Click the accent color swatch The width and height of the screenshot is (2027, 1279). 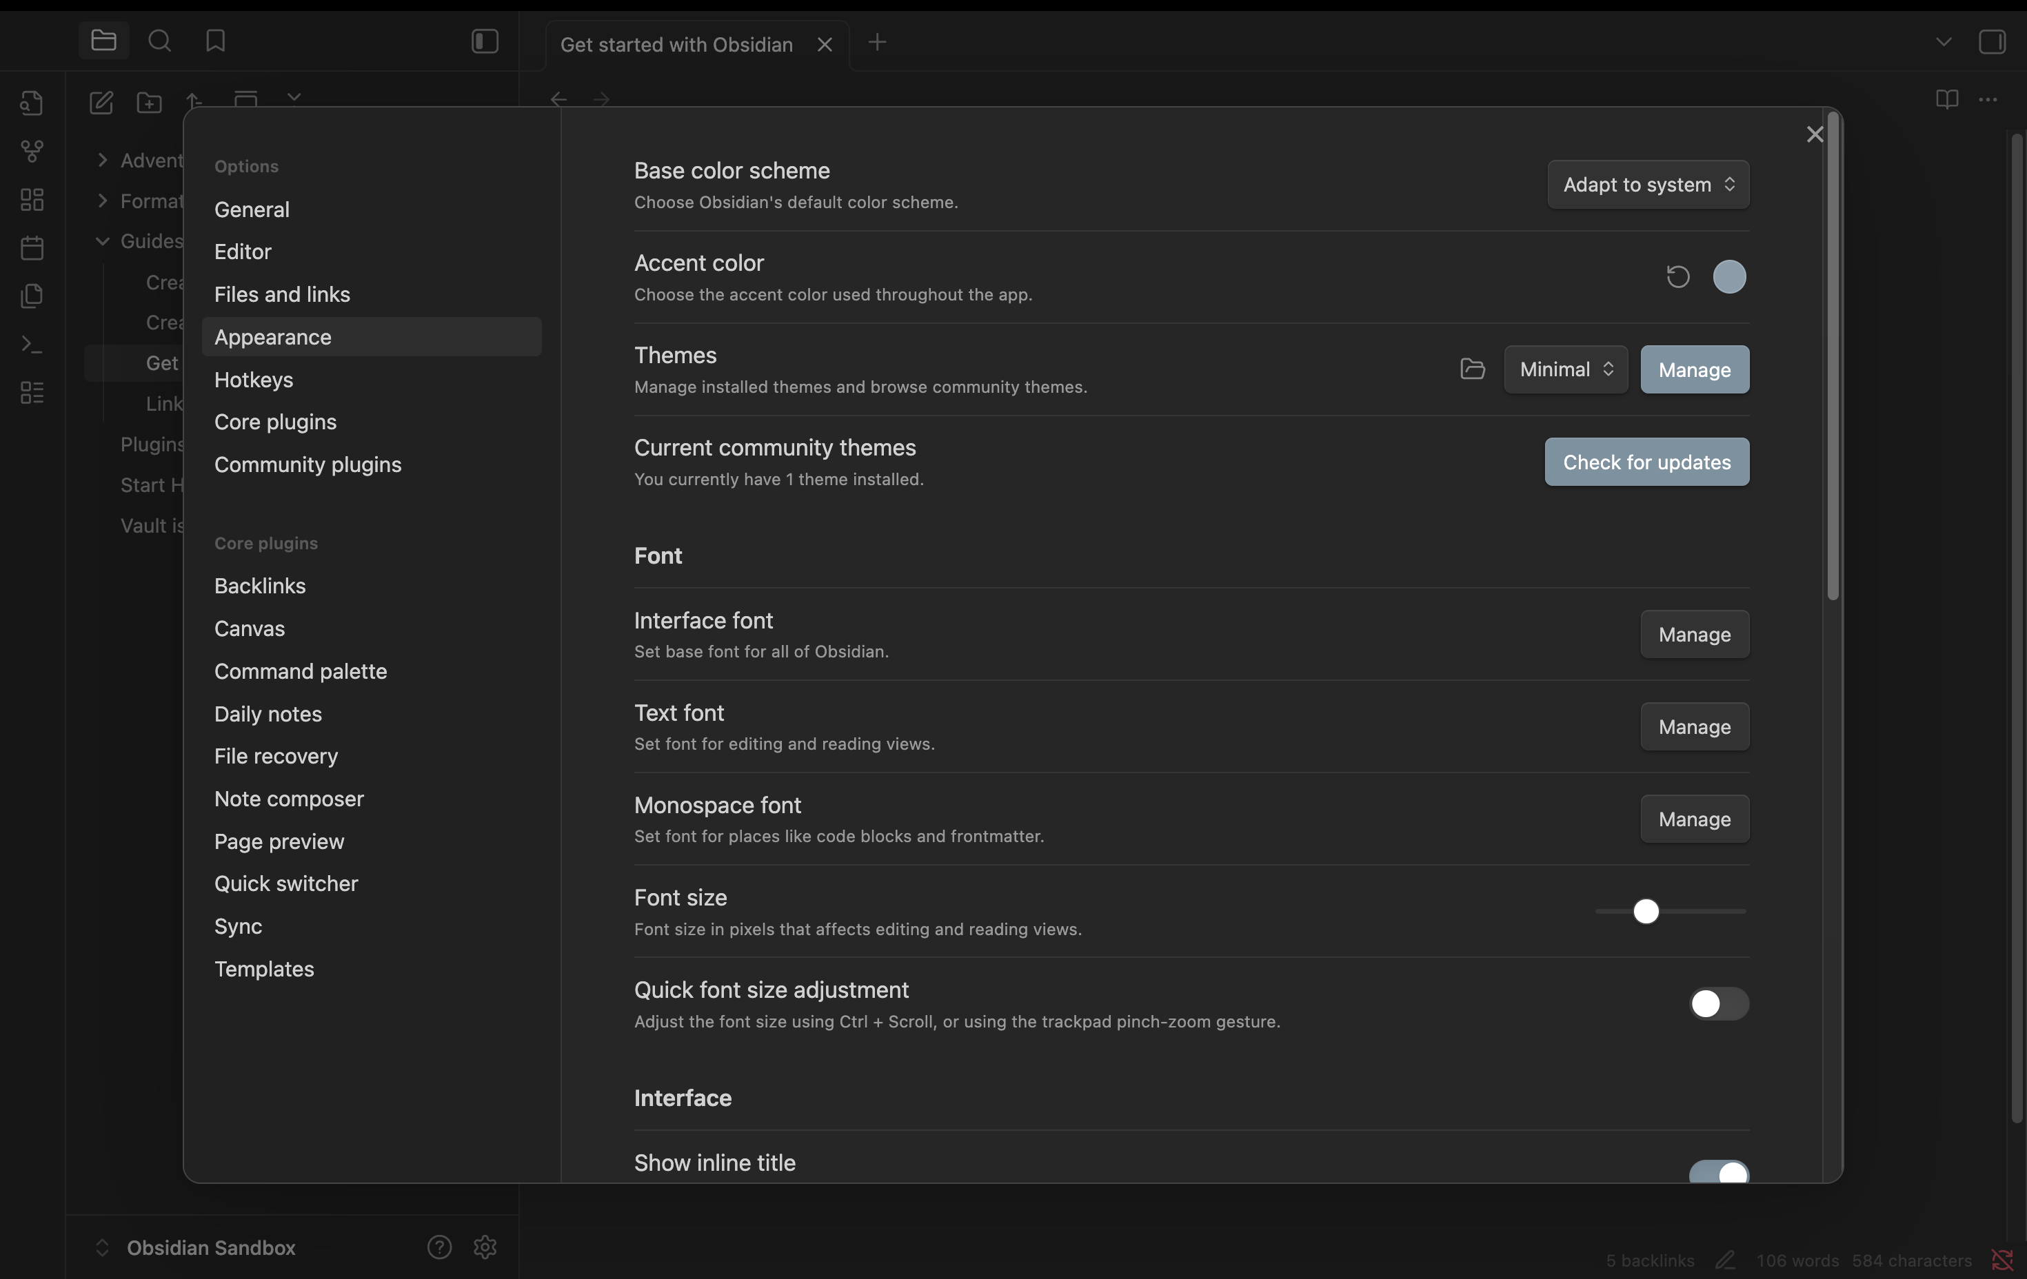(x=1729, y=277)
